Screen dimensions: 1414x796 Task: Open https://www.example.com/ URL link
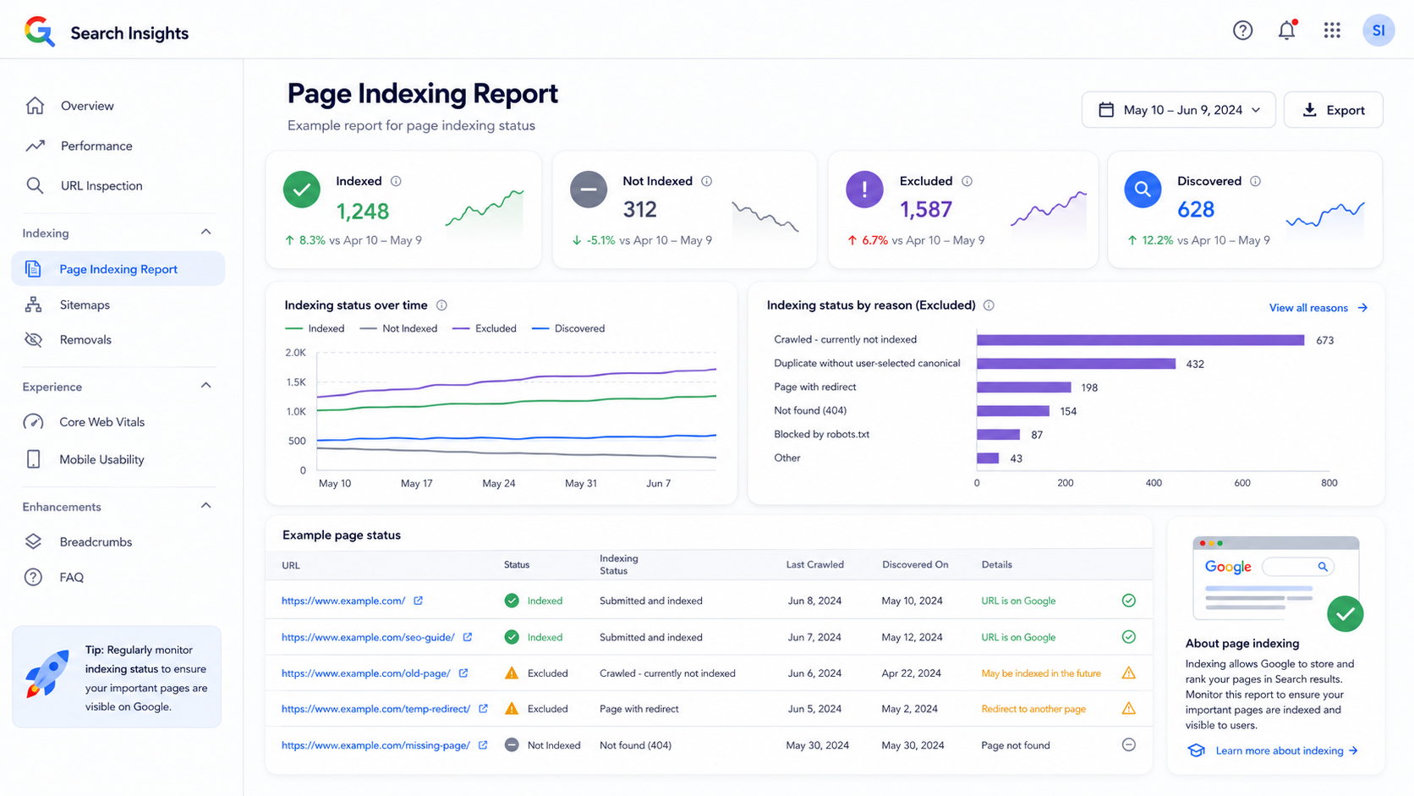click(343, 601)
